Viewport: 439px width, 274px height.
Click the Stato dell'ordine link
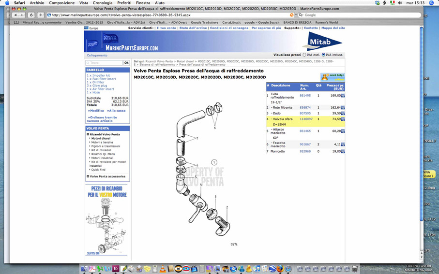[193, 28]
